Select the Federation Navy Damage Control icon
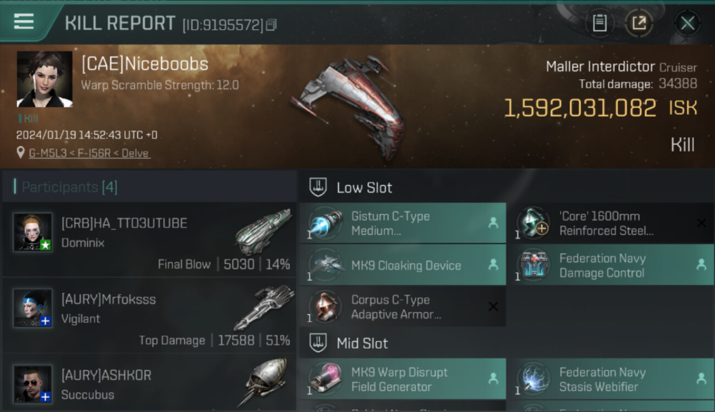 pos(533,265)
